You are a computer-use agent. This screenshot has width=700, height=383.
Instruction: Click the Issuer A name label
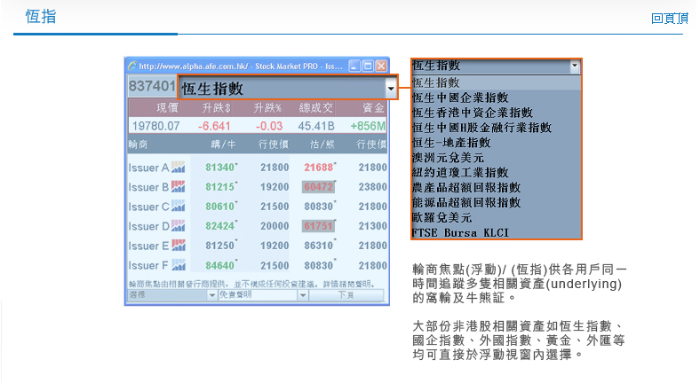click(148, 168)
